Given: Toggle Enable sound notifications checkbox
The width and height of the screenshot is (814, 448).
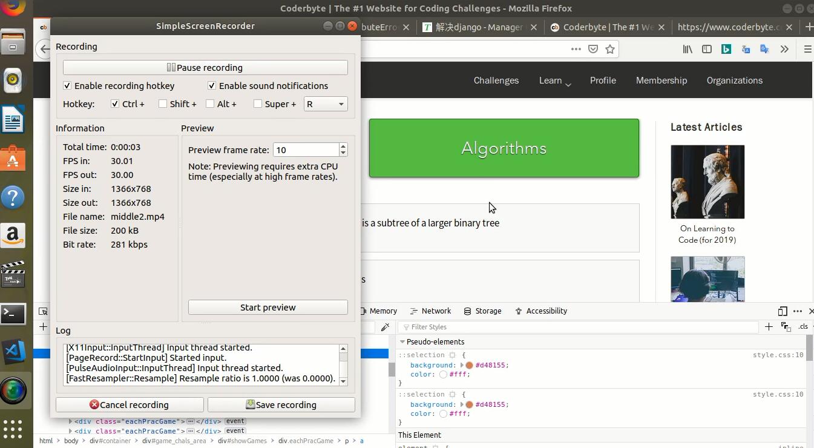Looking at the screenshot, I should coord(212,86).
